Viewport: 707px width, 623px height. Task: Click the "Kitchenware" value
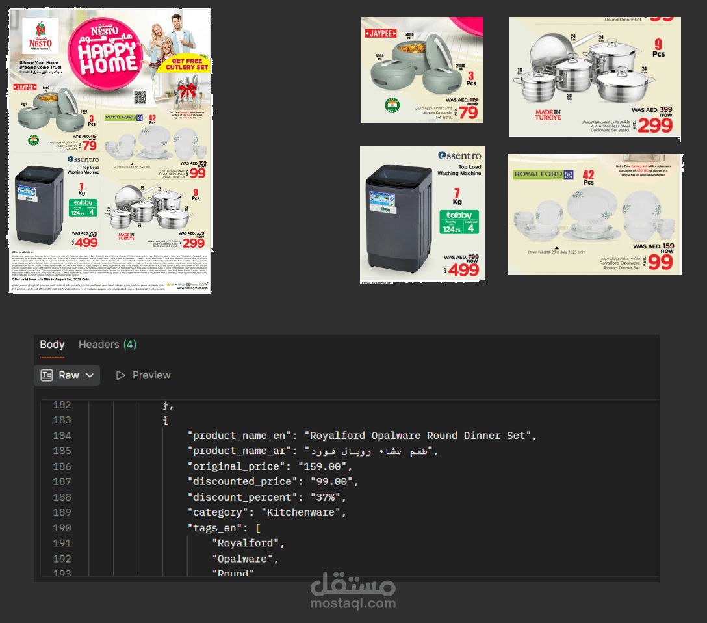tap(301, 513)
